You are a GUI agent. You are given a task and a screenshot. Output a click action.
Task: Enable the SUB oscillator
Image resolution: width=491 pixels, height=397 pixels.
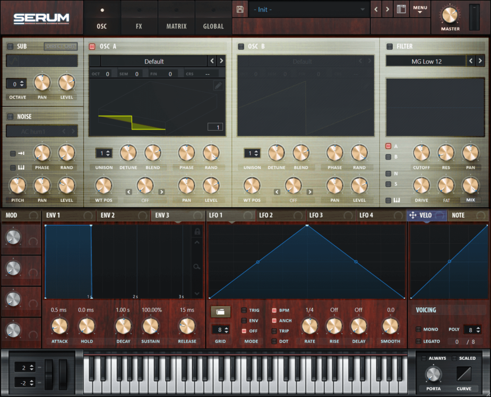(10, 46)
